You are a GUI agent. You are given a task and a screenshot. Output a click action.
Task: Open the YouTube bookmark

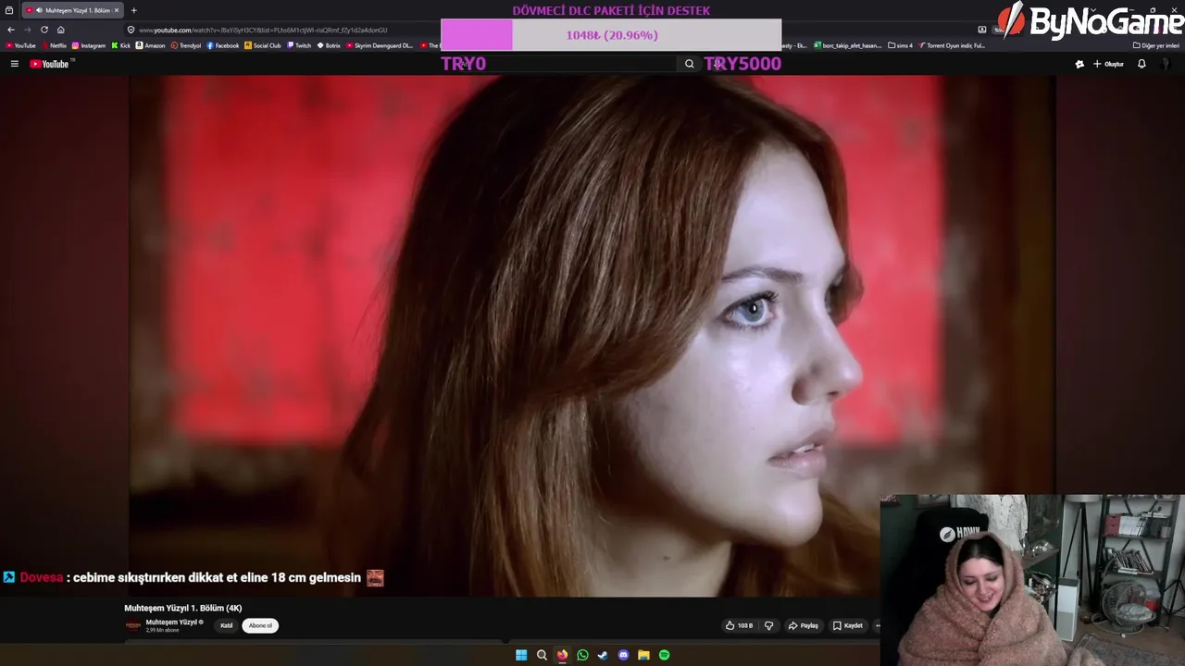pyautogui.click(x=20, y=45)
